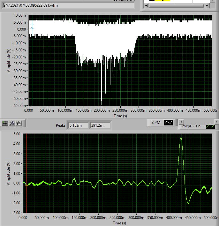Click the upper graph Amplitude (V) axis label
Image resolution: width=219 pixels, height=226 pixels.
pos(9,60)
